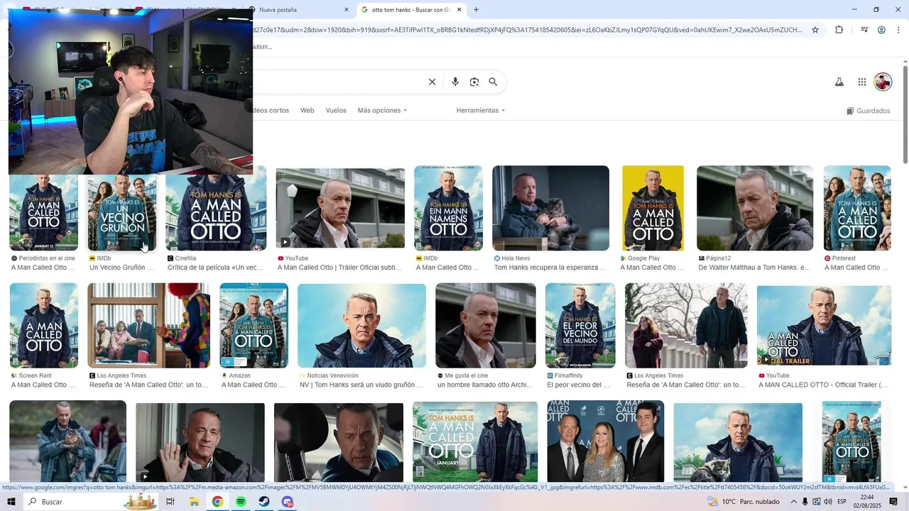Open Amazon Blu-ray cover image

[x=254, y=325]
